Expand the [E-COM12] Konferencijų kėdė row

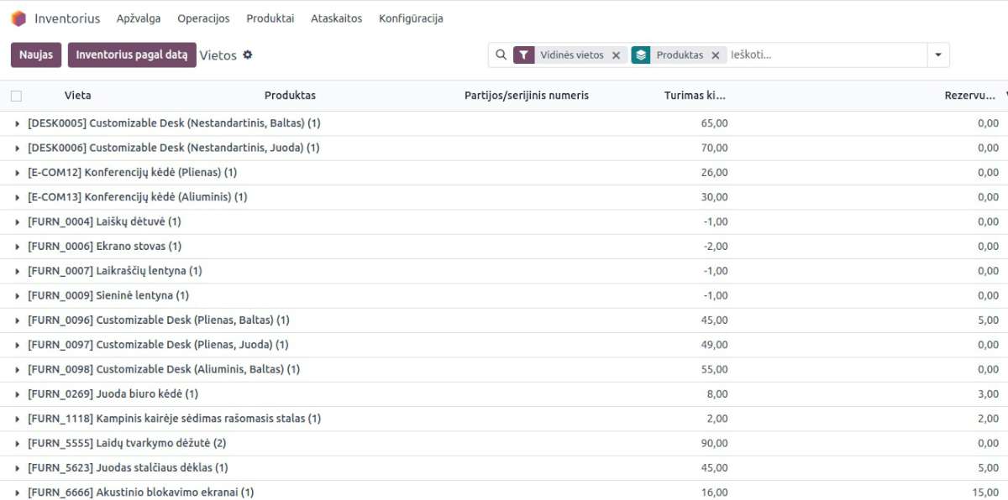[x=18, y=173]
